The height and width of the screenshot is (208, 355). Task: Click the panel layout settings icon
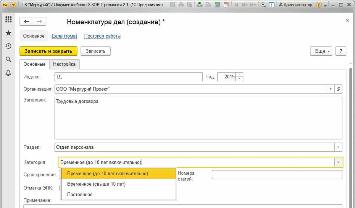pyautogui.click(x=272, y=5)
